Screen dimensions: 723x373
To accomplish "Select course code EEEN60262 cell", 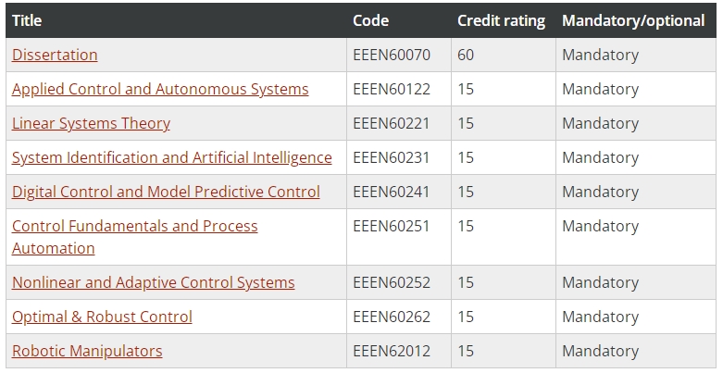I will pyautogui.click(x=399, y=317).
